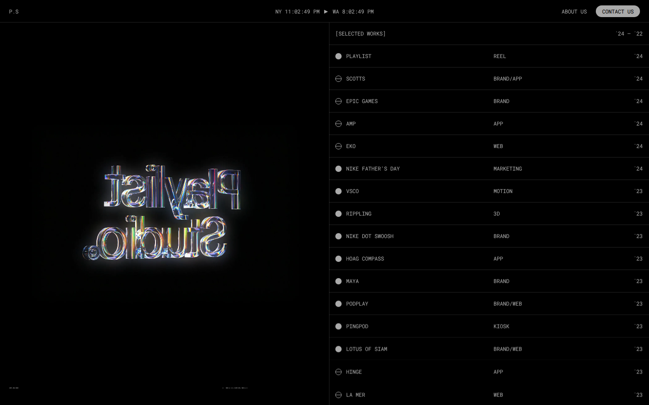The height and width of the screenshot is (405, 649).
Task: Open the RIPPLING project
Action: tap(489, 214)
